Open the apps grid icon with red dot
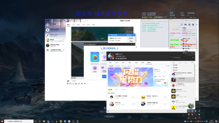Viewport: 219px width, 123px height. pos(192,63)
